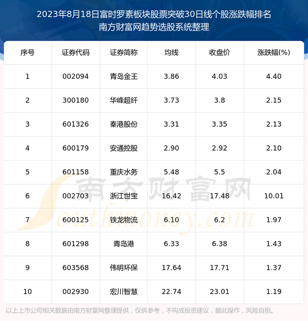The image size is (308, 321).
Task: Click 宏川智慧 closing price 23.01
Action: [220, 292]
